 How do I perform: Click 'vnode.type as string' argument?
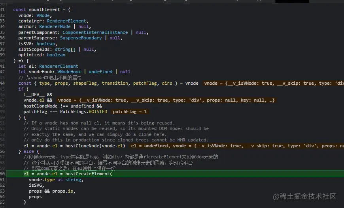pos(55,180)
